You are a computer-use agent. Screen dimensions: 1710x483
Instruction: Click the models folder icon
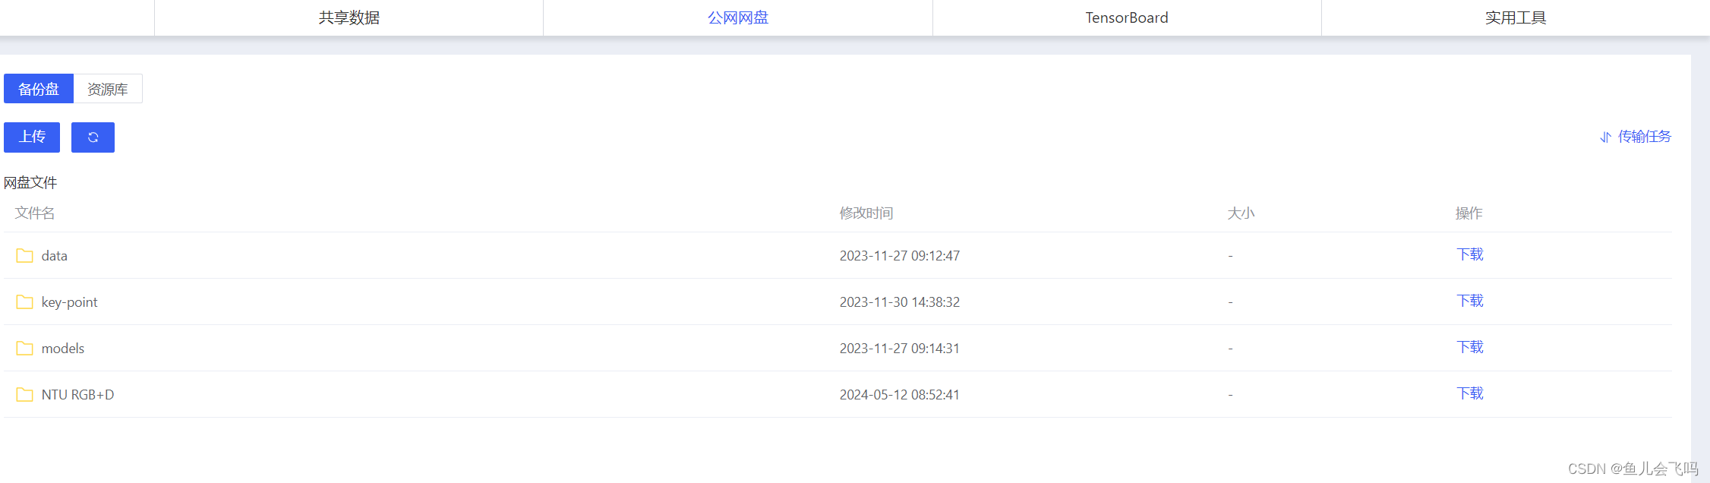(x=24, y=349)
